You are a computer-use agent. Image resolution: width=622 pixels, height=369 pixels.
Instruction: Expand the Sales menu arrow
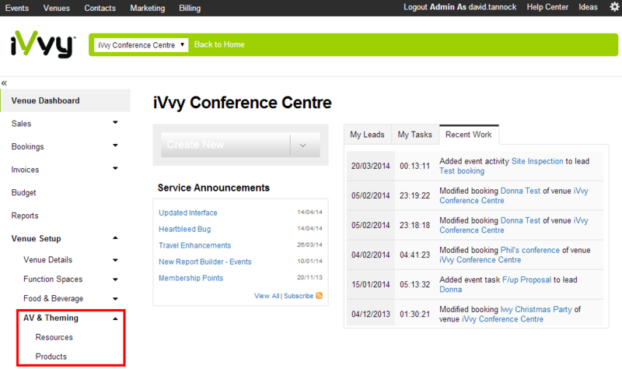115,123
